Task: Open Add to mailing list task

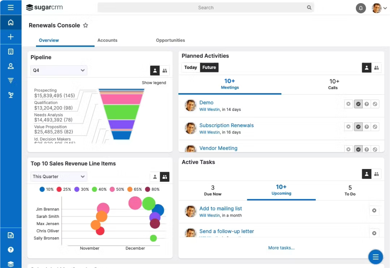Action: click(x=221, y=209)
